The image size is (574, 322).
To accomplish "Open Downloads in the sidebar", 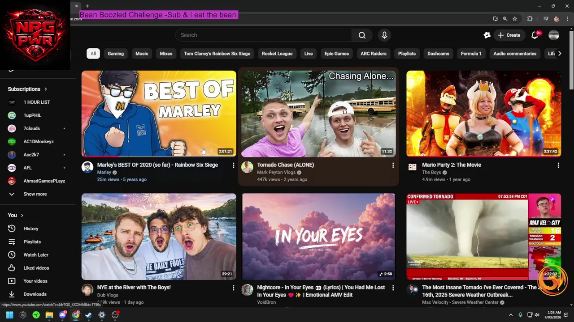I will pos(35,294).
